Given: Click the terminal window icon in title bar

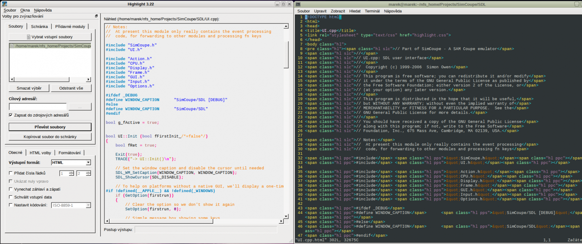Looking at the screenshot, I should point(298,4).
